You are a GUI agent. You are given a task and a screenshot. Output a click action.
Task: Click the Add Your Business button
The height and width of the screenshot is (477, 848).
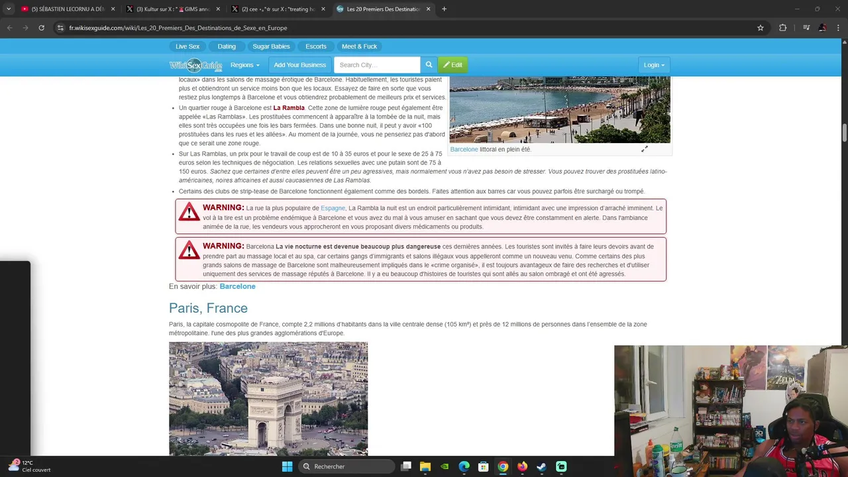(x=300, y=65)
